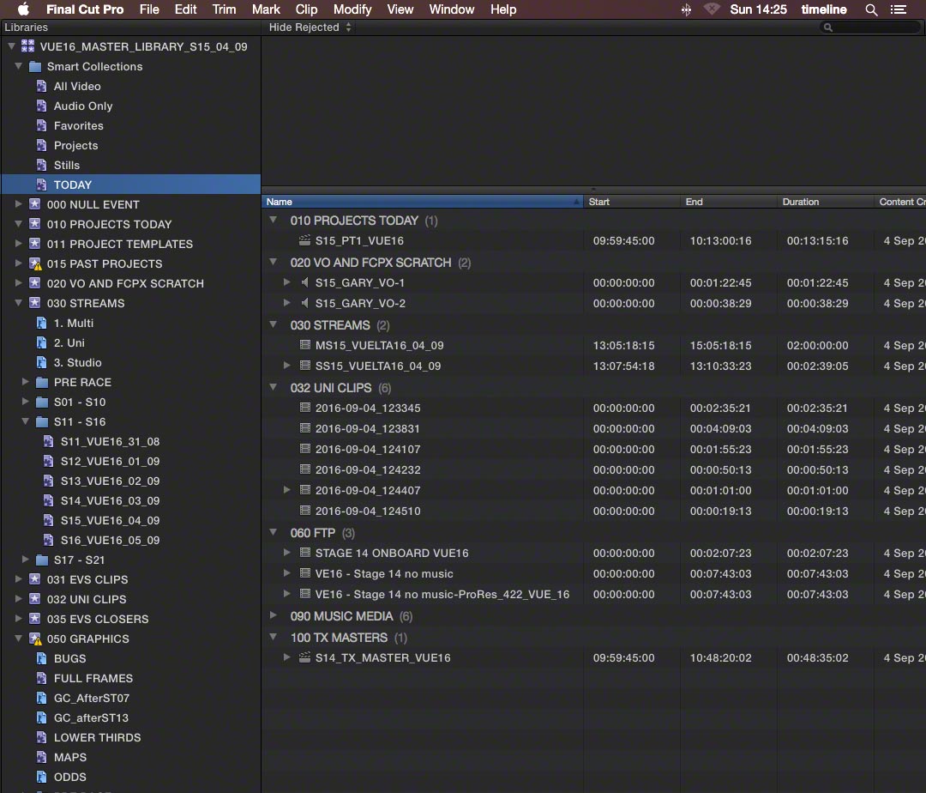
Task: Click the 050 GRAPHICS warning event icon
Action: pyautogui.click(x=35, y=639)
